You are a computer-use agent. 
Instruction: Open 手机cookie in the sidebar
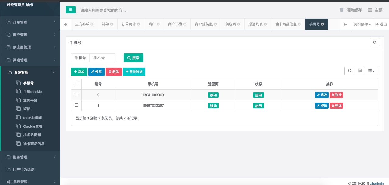(x=32, y=92)
